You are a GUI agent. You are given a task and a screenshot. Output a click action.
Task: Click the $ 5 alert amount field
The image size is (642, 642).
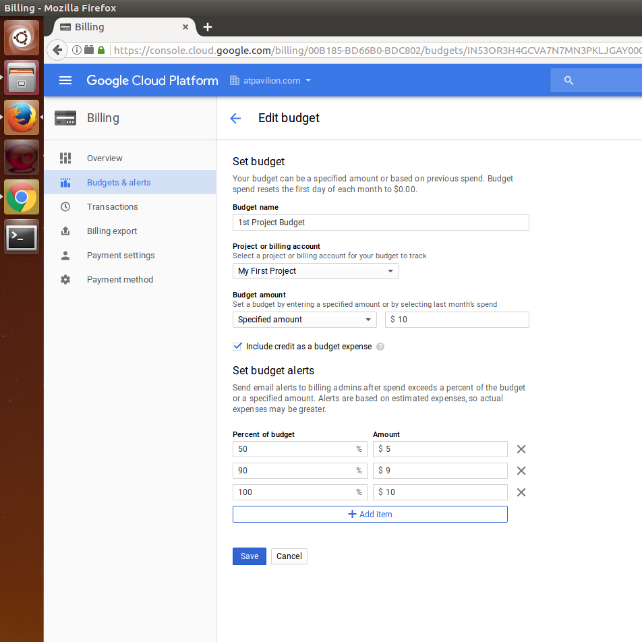[x=440, y=449]
